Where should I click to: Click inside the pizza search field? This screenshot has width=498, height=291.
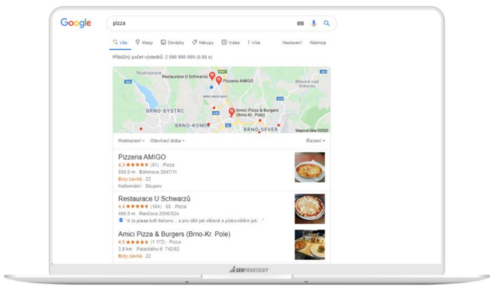pyautogui.click(x=203, y=23)
